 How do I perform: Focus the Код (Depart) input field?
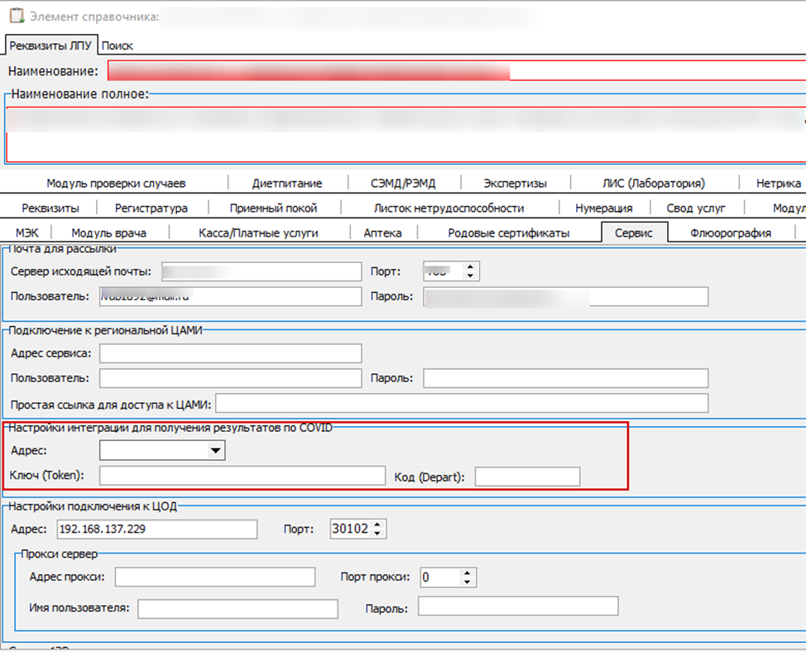tap(527, 477)
